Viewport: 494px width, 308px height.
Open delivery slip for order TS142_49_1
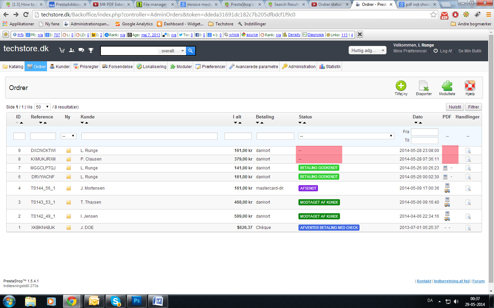447,219
